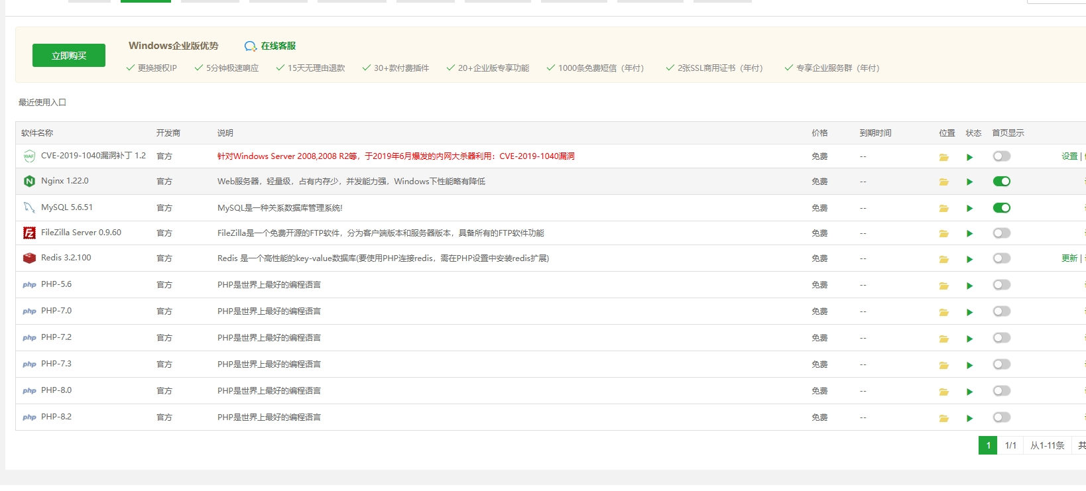Image resolution: width=1086 pixels, height=491 pixels.
Task: Enable homepage display for PHP-5.6
Action: coord(1002,285)
